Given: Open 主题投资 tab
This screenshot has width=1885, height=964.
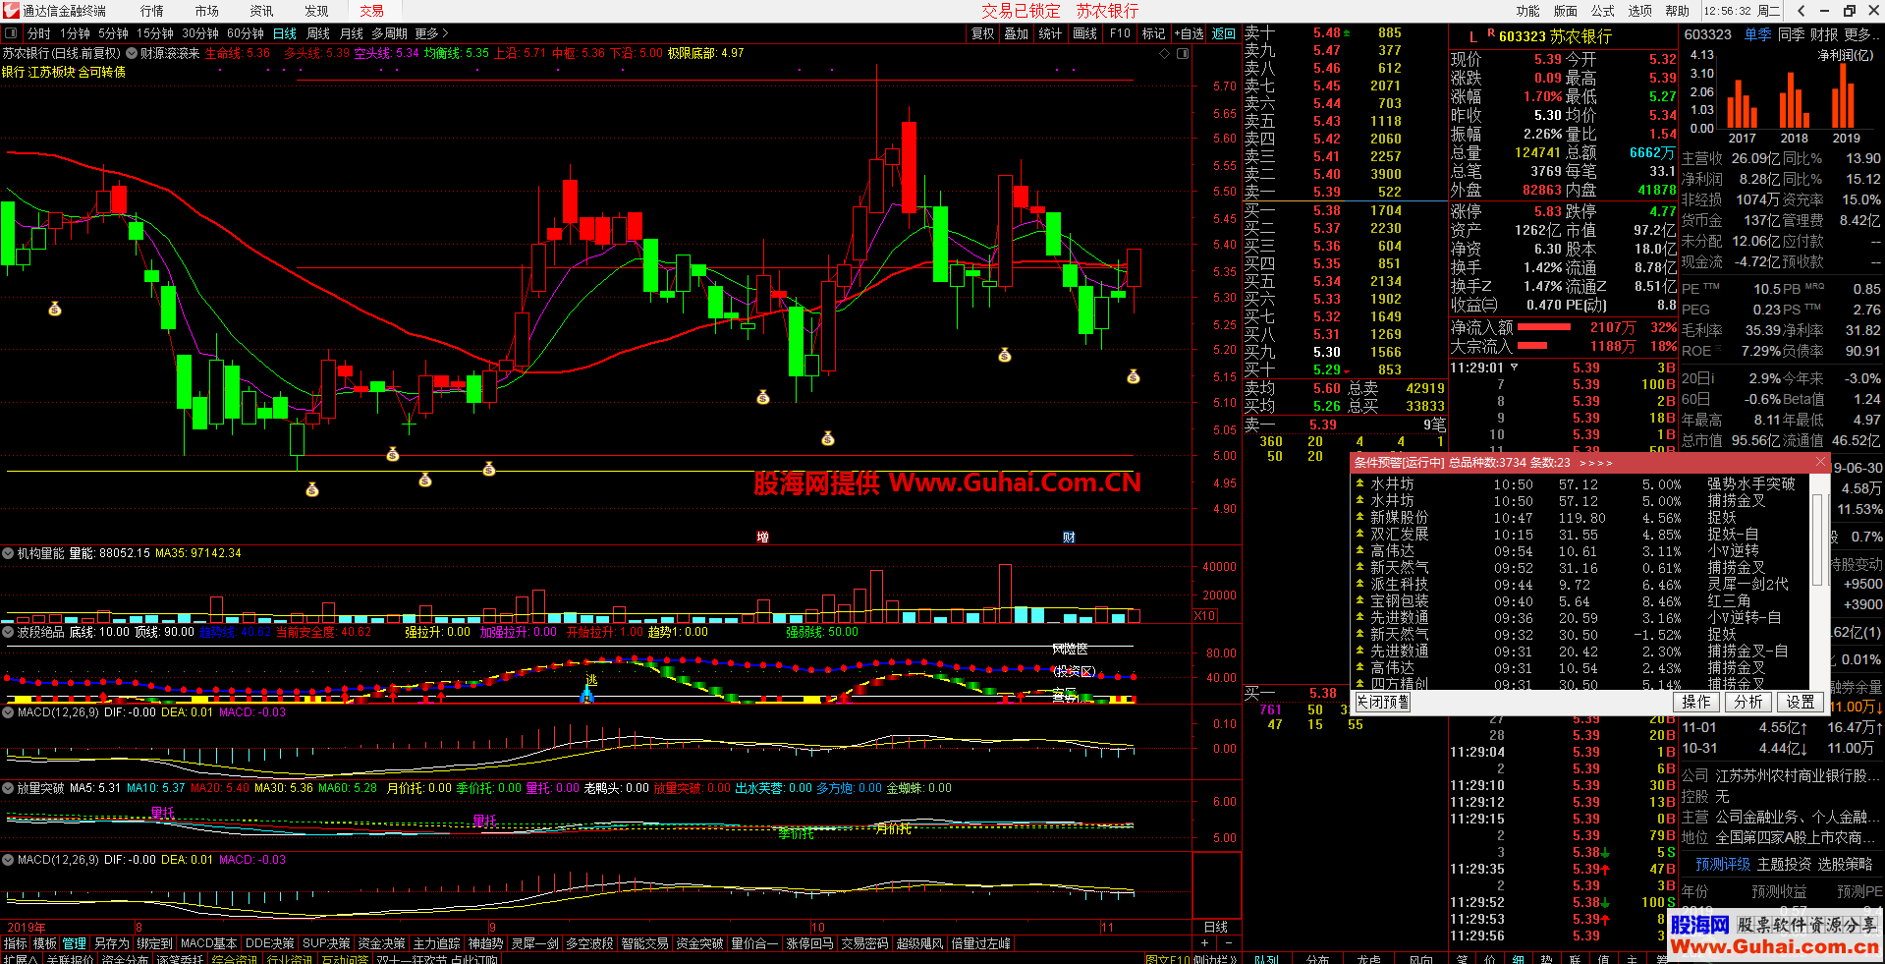Looking at the screenshot, I should tap(1784, 864).
